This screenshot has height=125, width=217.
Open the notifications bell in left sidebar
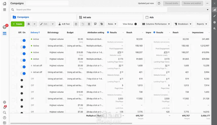point(5,107)
